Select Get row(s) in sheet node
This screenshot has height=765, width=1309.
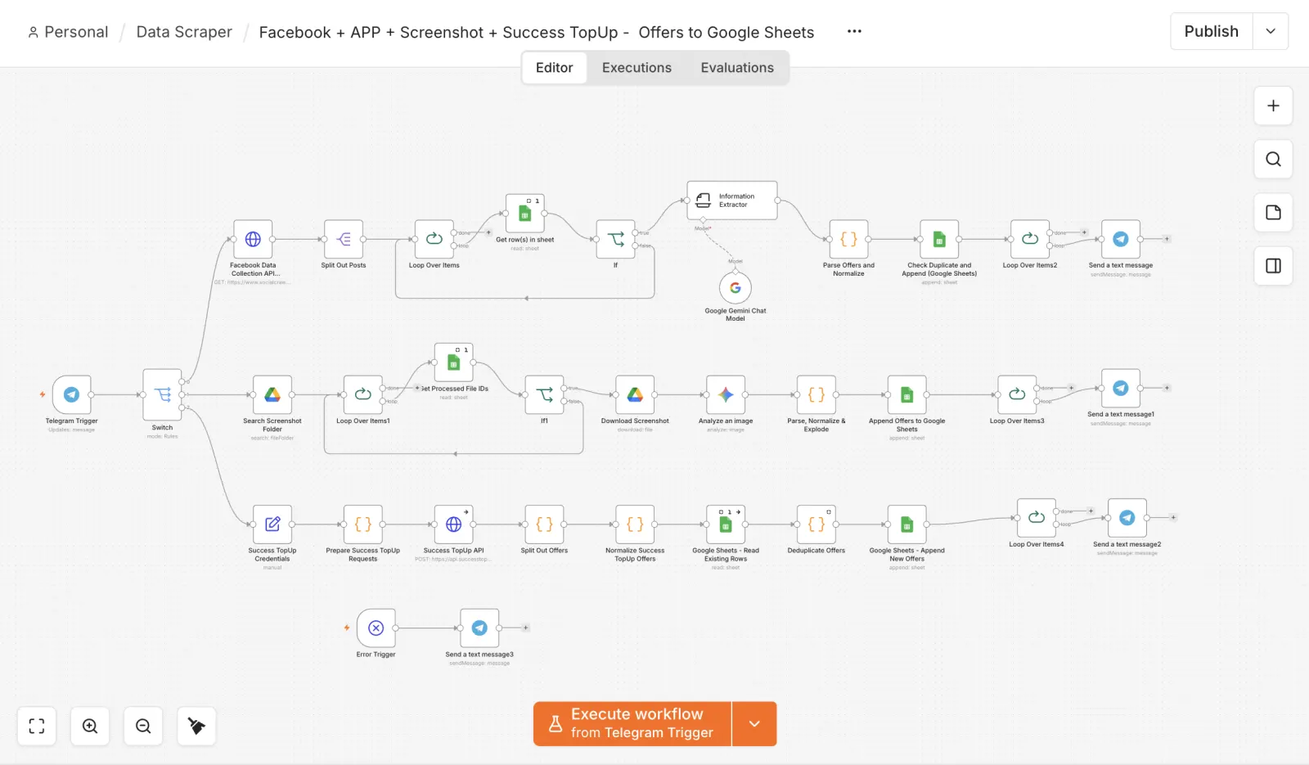(x=525, y=214)
